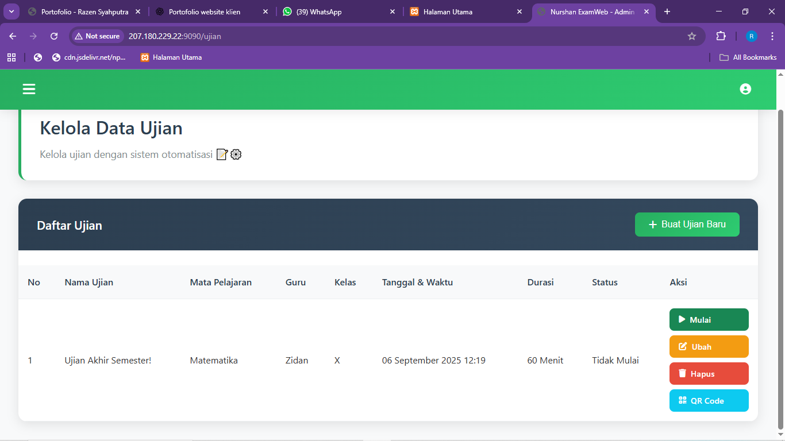This screenshot has width=785, height=441.
Task: Click the account profile icon in the navbar
Action: pyautogui.click(x=745, y=89)
